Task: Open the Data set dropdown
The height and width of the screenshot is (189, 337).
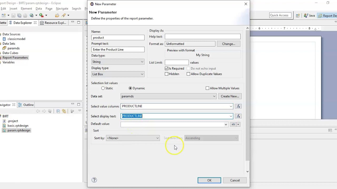Action: point(168,96)
